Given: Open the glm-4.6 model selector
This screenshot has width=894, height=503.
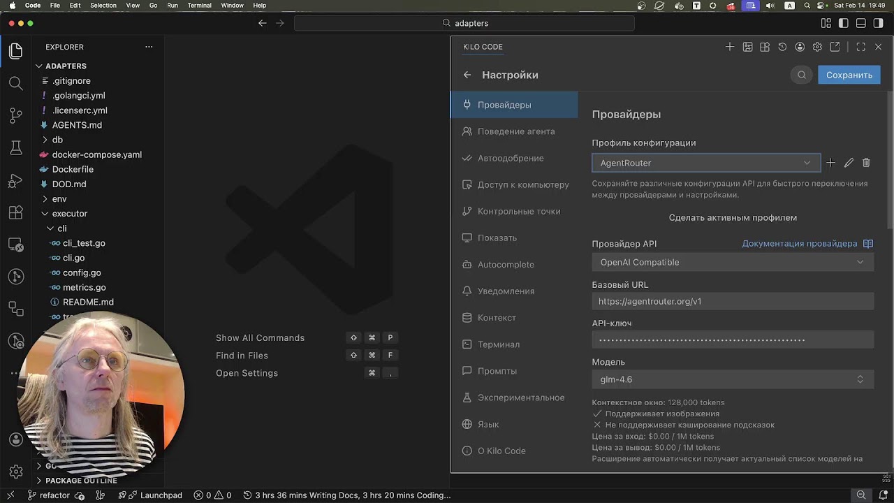Looking at the screenshot, I should pos(732,379).
